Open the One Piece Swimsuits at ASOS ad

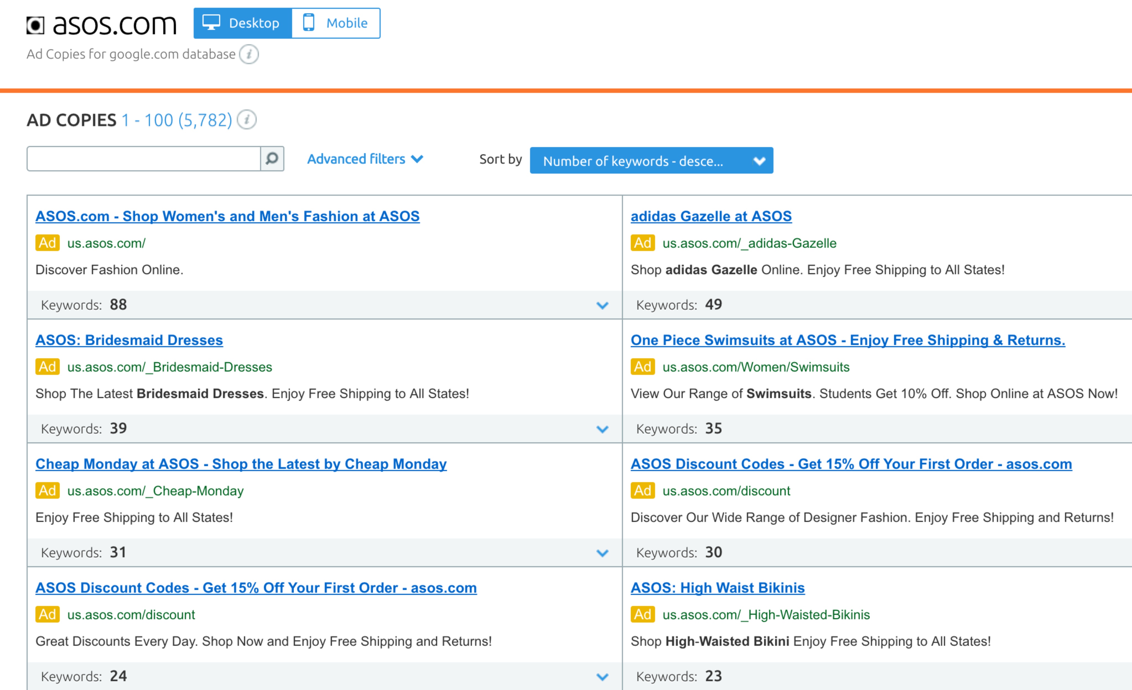pos(848,340)
